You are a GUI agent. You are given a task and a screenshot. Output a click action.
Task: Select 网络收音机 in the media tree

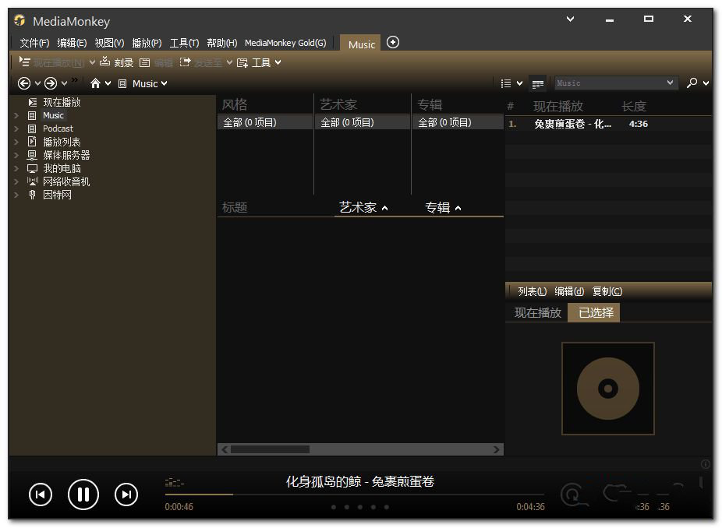click(x=66, y=181)
